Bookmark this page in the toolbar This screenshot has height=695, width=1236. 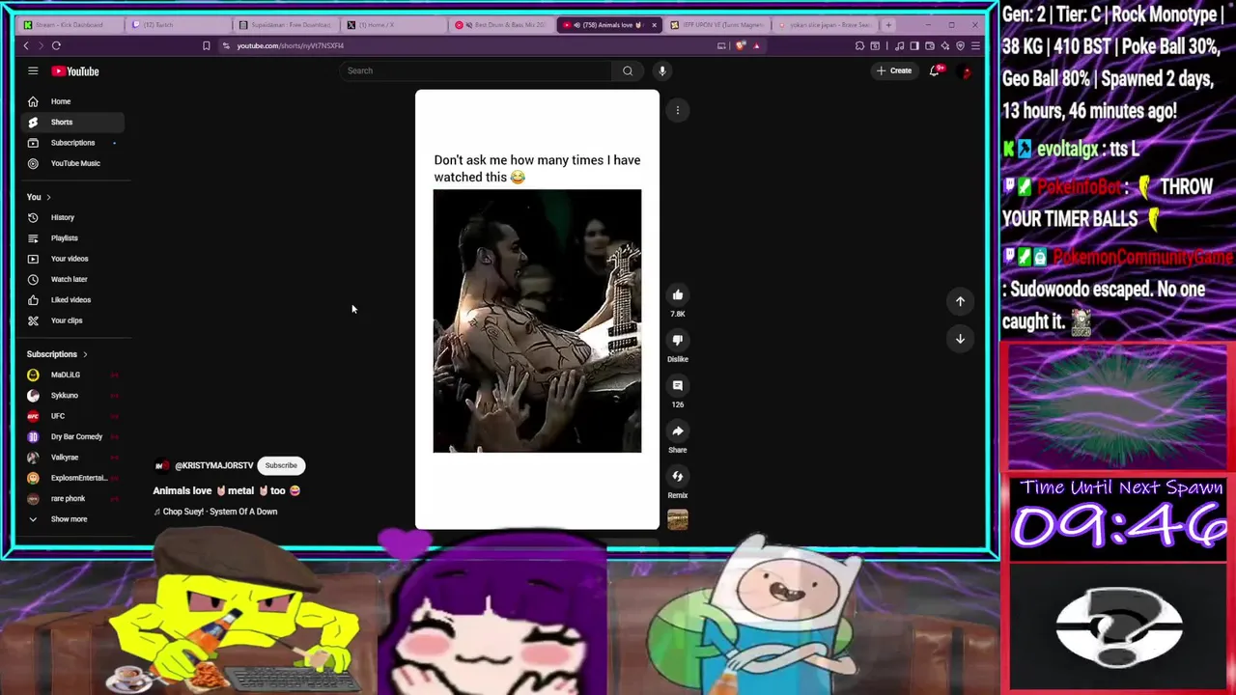point(206,45)
